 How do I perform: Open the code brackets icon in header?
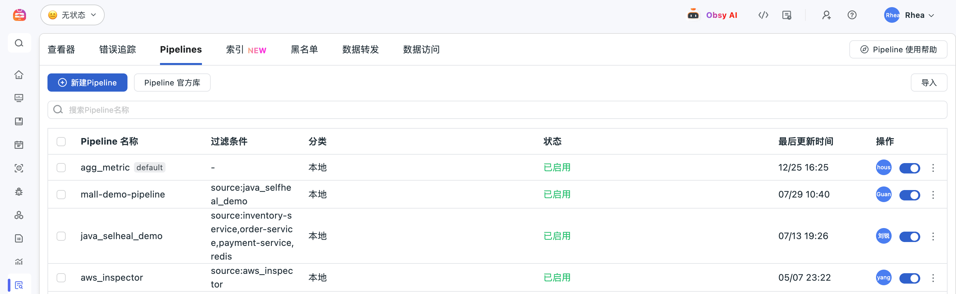pyautogui.click(x=763, y=15)
